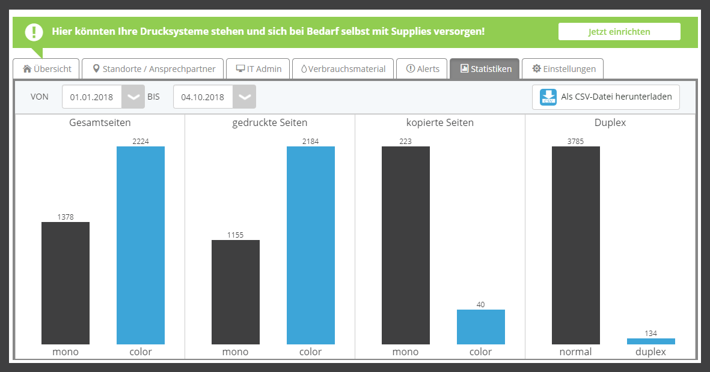Click the value 1155 label
Viewport: 710px width, 372px height.
pyautogui.click(x=236, y=235)
